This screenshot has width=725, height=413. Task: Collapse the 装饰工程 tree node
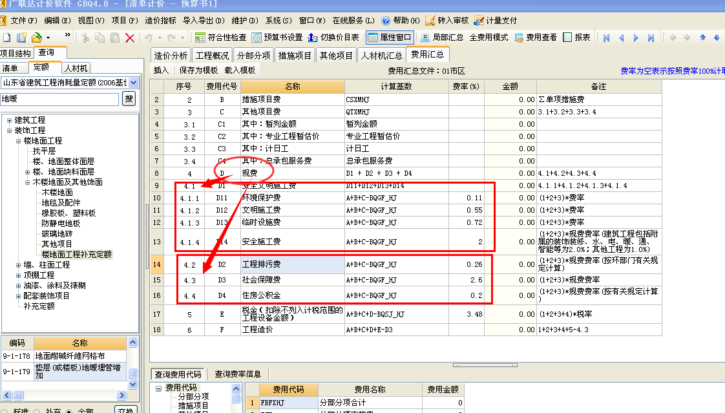coord(9,131)
